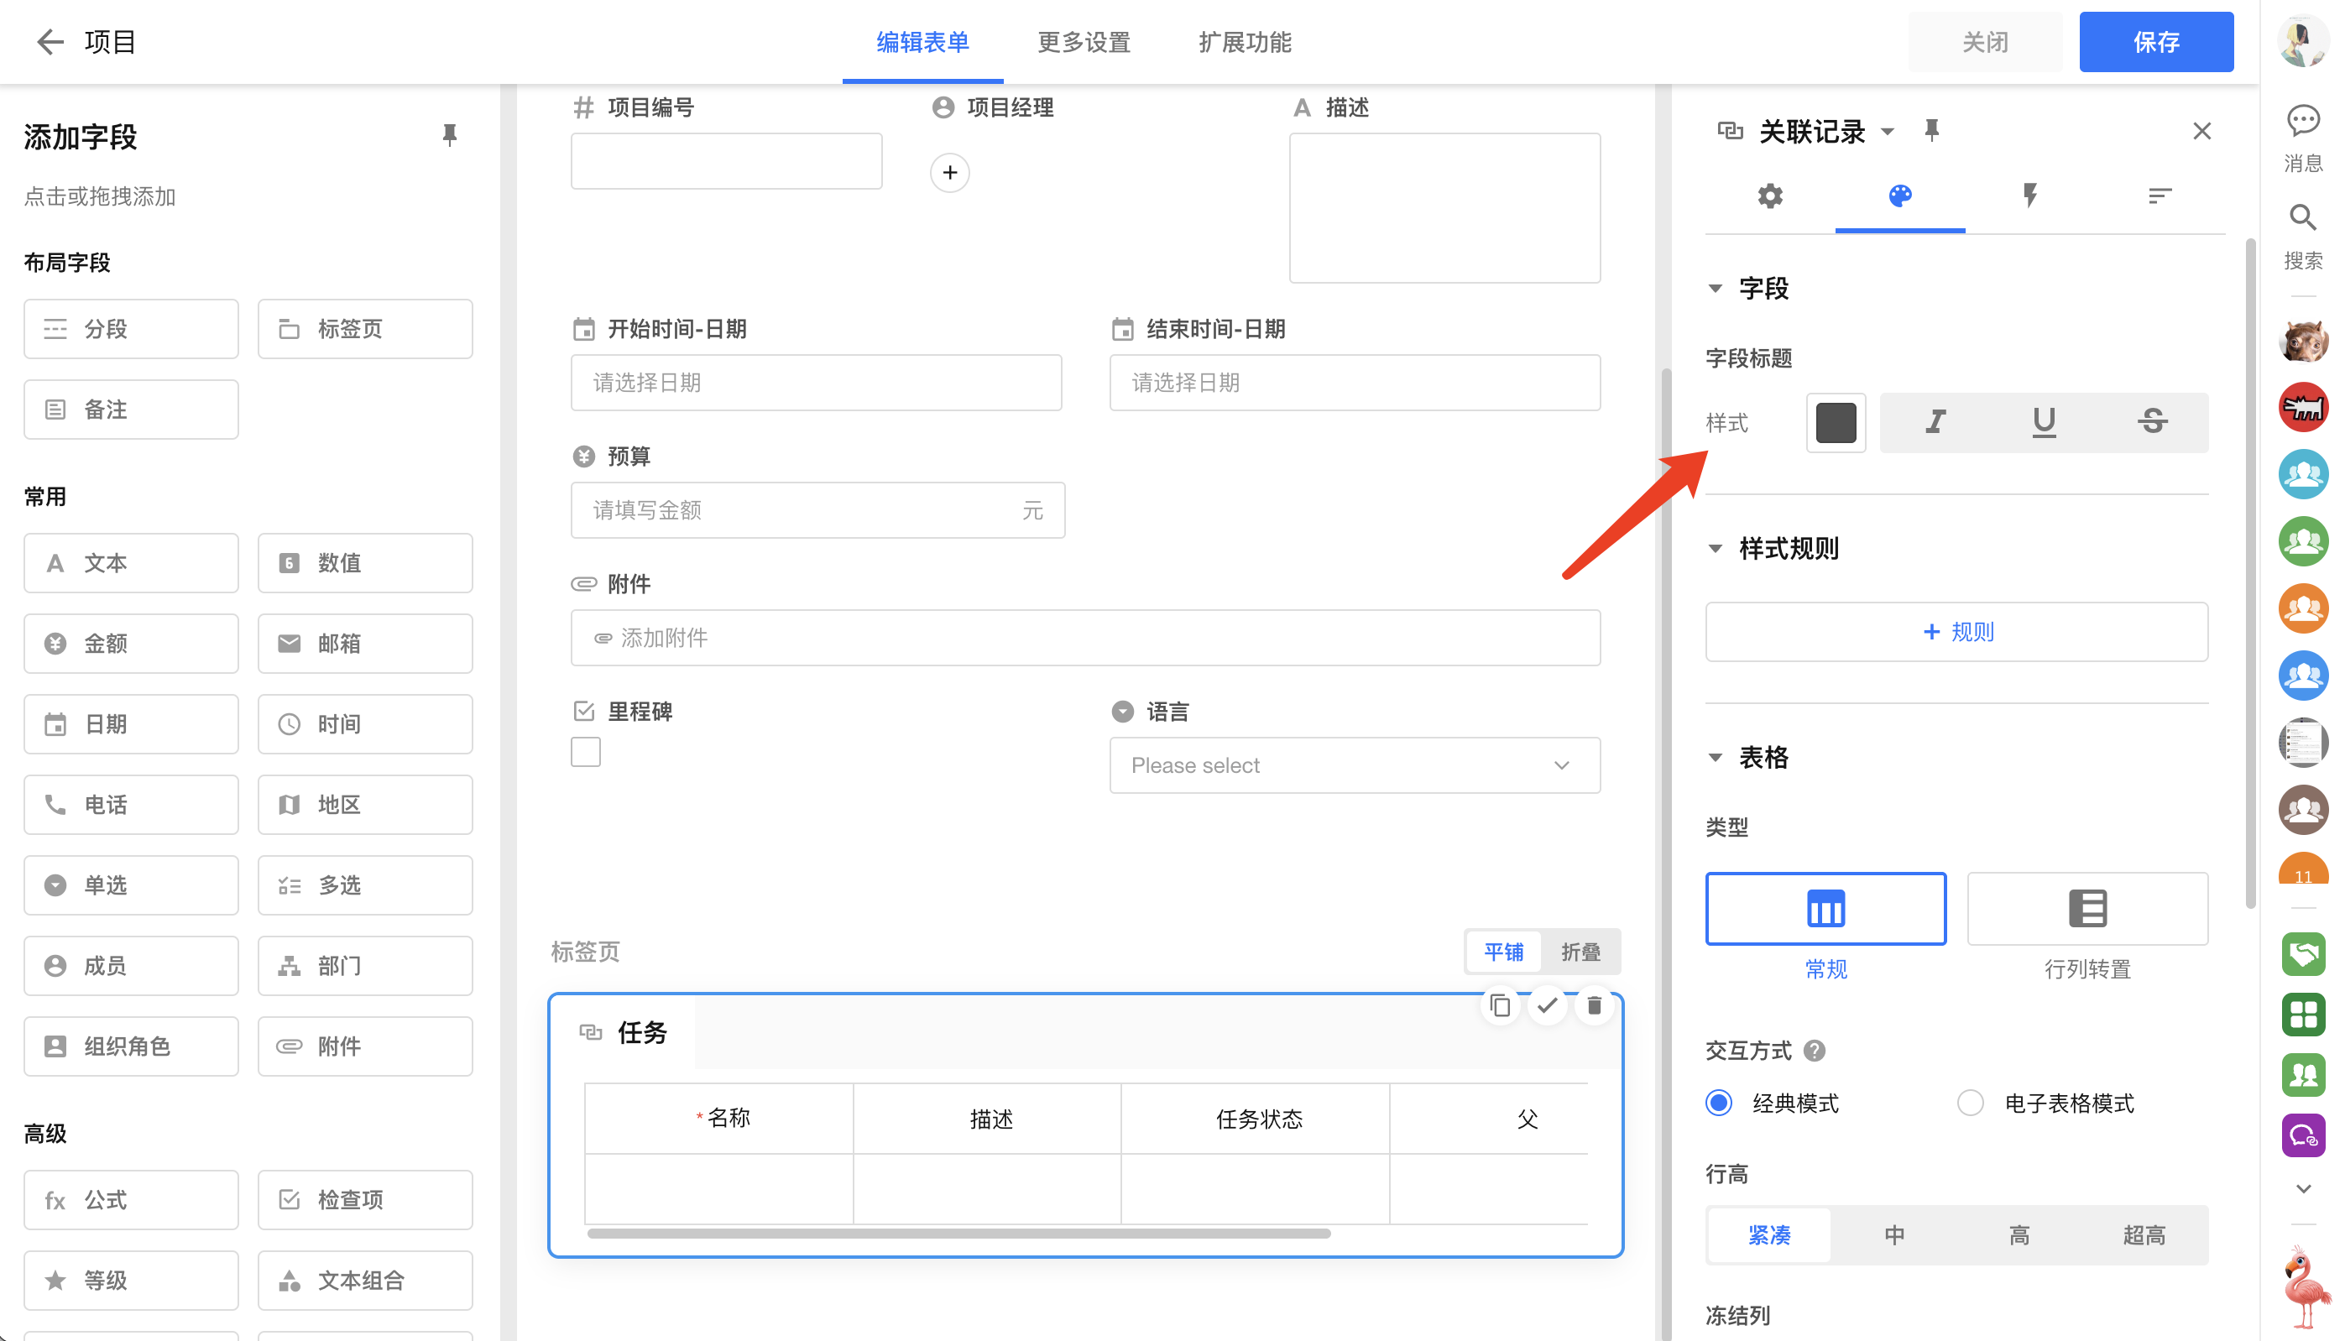Open the 语言 Please select dropdown
Image resolution: width=2345 pixels, height=1341 pixels.
pyautogui.click(x=1354, y=765)
